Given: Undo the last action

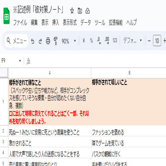Looking at the screenshot, I should tap(33, 41).
